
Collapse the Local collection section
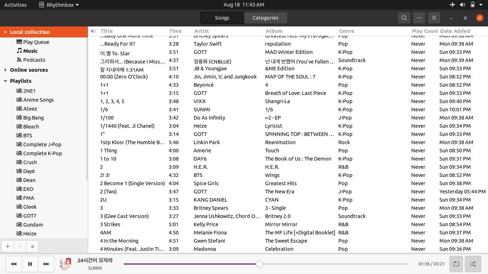point(5,32)
